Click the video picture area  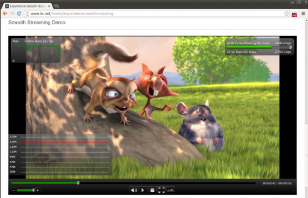click(152, 107)
